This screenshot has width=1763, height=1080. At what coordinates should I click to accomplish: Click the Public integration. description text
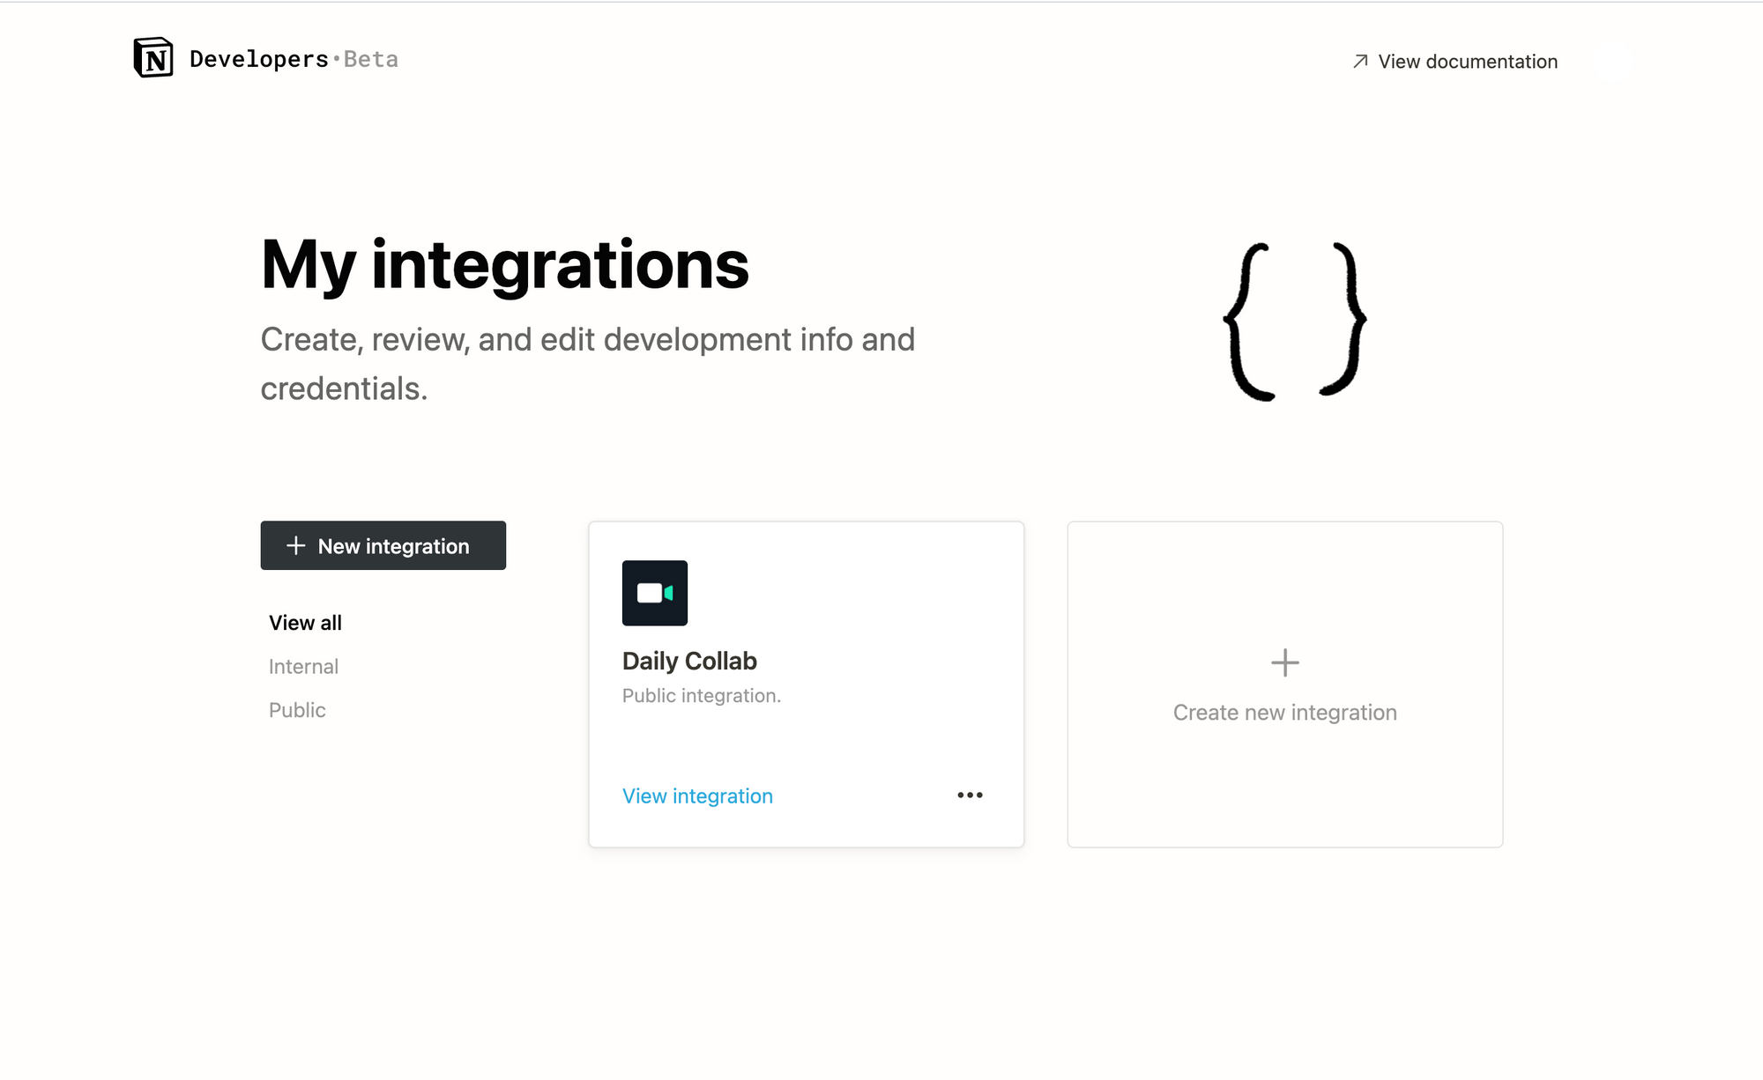pos(702,696)
